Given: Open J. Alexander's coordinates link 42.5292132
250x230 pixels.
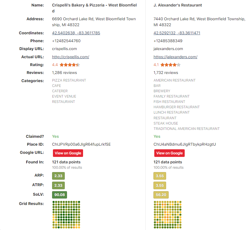Looking at the screenshot, I should click(177, 33).
